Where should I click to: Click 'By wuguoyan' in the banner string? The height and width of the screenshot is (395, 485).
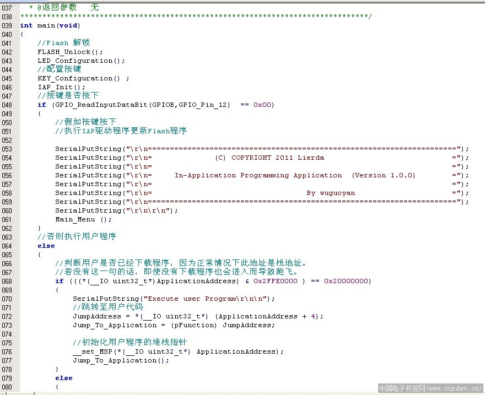pos(331,193)
